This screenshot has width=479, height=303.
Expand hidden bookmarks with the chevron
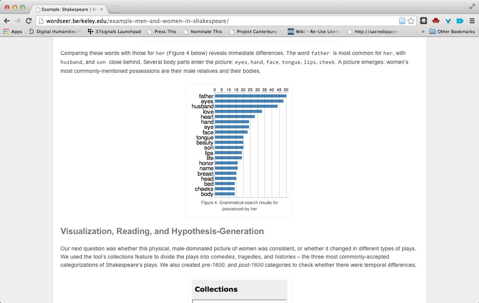(x=423, y=32)
